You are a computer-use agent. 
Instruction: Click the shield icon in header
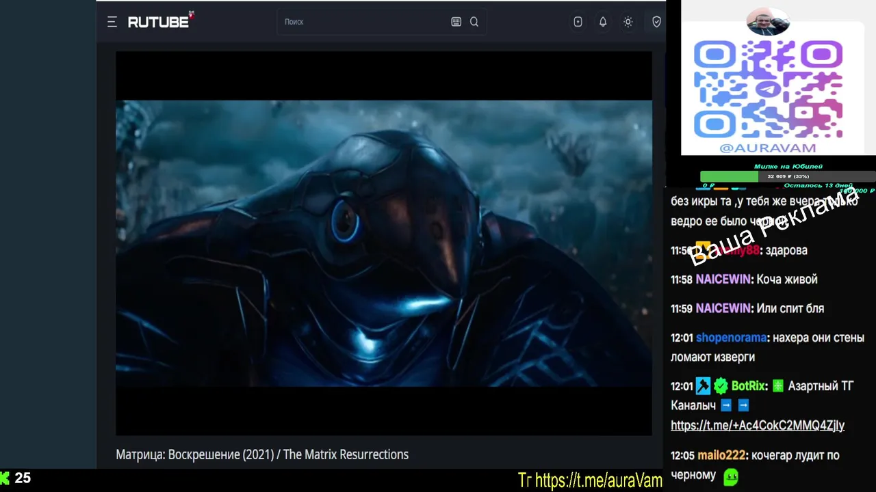click(x=656, y=22)
